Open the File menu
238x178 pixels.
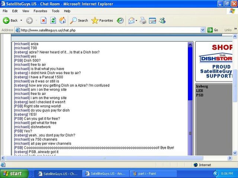(5, 11)
